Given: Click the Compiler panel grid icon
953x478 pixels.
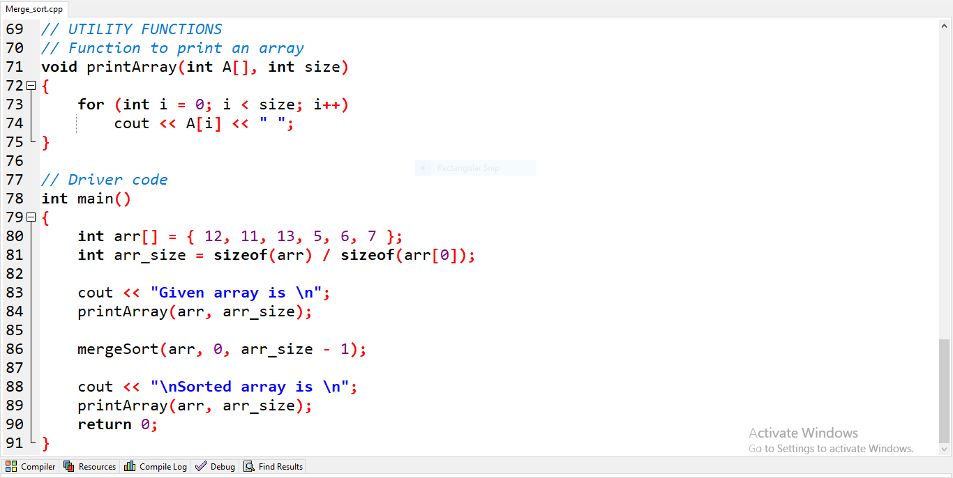Looking at the screenshot, I should [10, 466].
